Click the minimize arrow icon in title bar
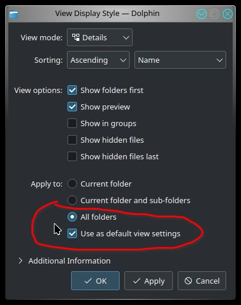 click(x=201, y=14)
